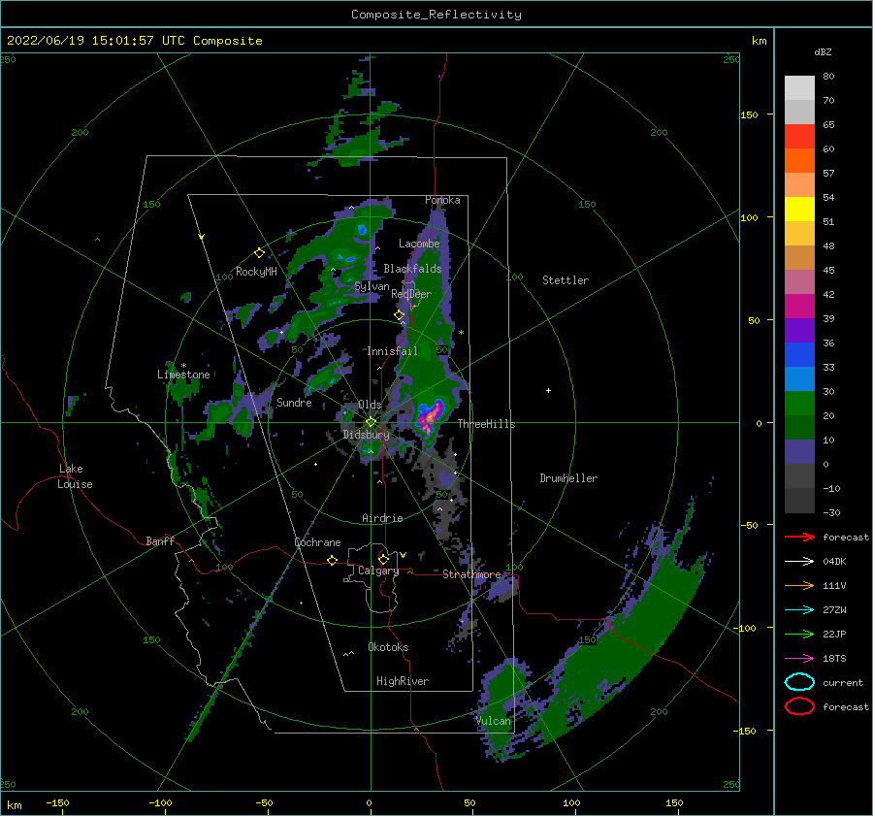The image size is (873, 816).
Task: Click the white plus marker east of ThreeHills
Action: [548, 390]
